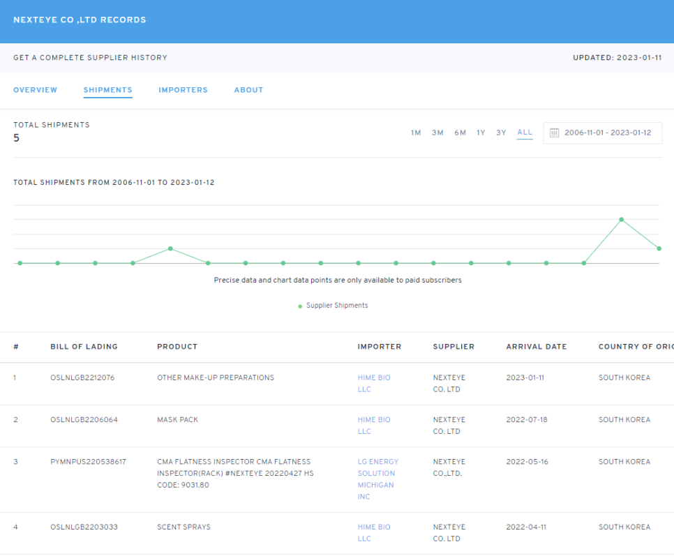Click total shipments count 5
Viewport: 674px width, 556px height.
click(x=16, y=138)
